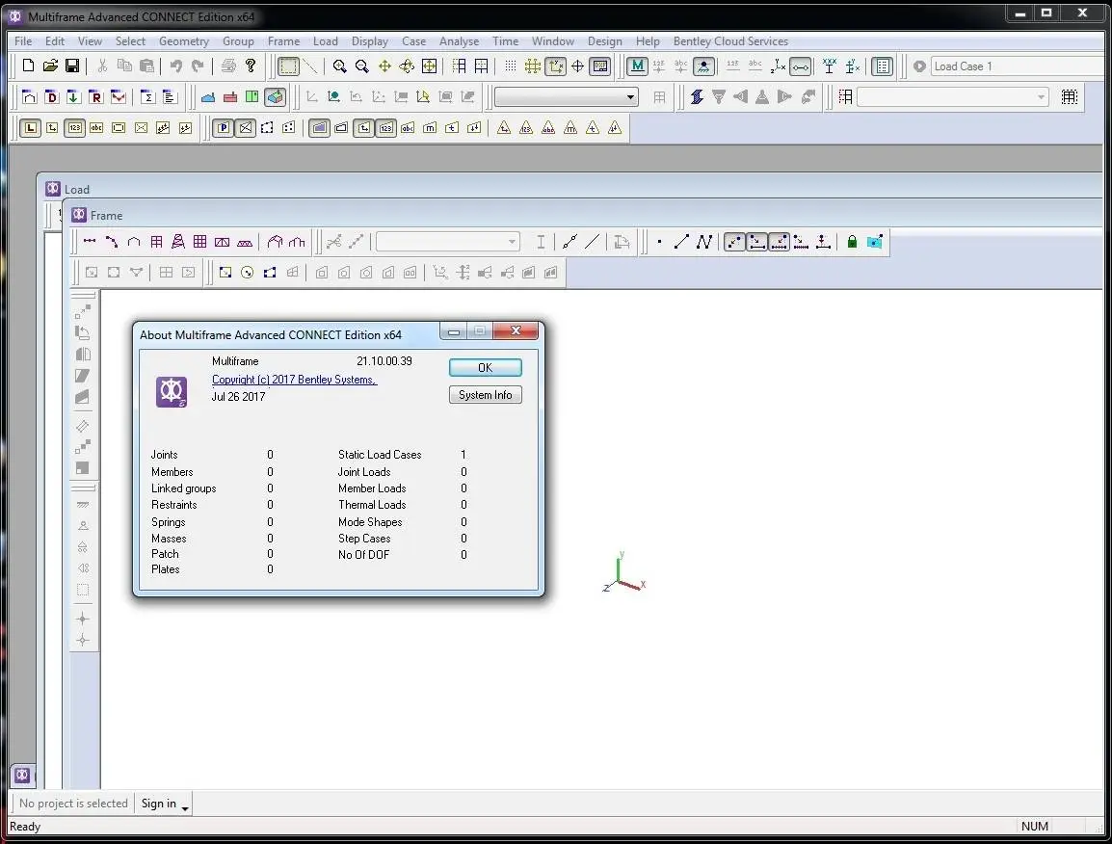Click the zoom-to-fit frame icon
1112x844 pixels.
tap(429, 66)
